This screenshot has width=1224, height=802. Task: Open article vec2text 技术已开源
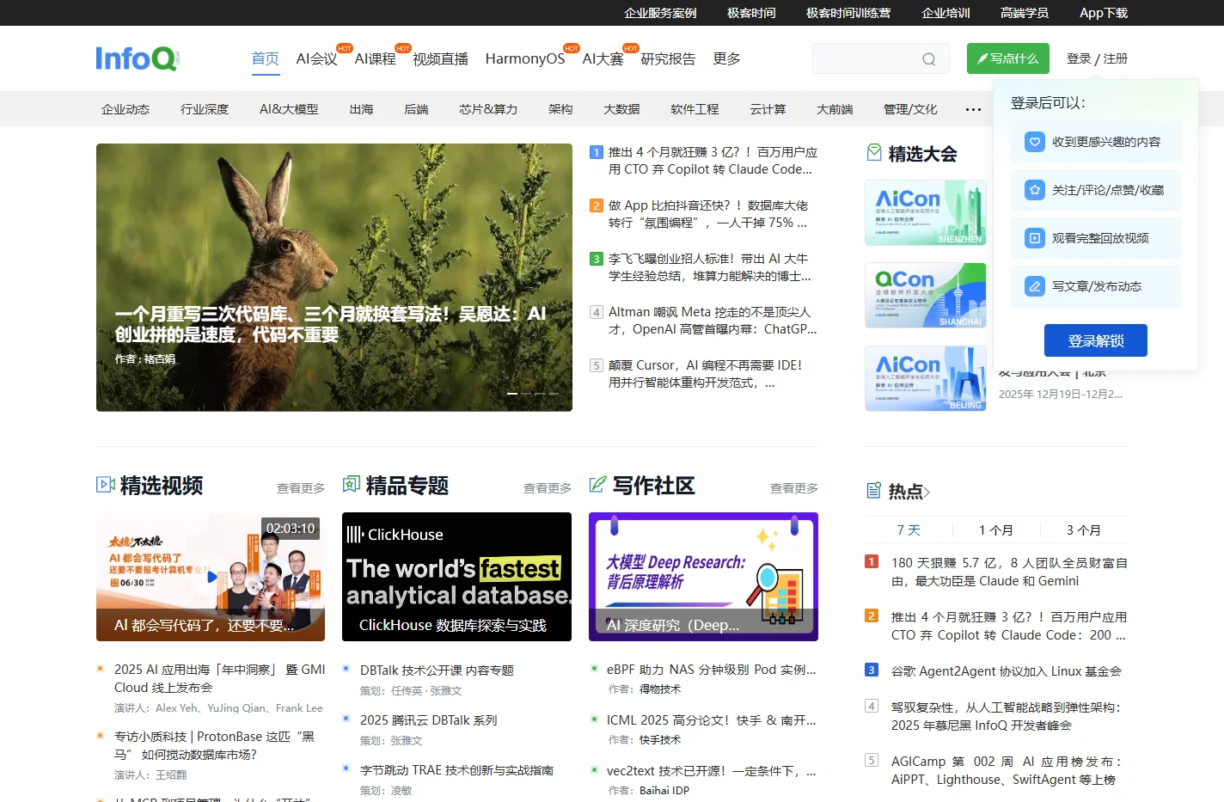point(711,771)
